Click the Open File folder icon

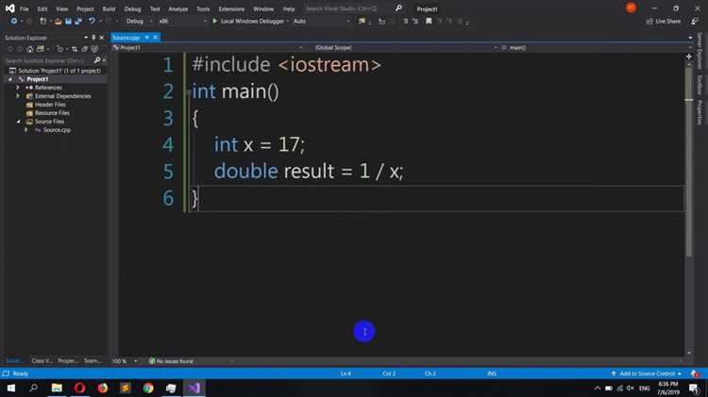click(x=58, y=21)
